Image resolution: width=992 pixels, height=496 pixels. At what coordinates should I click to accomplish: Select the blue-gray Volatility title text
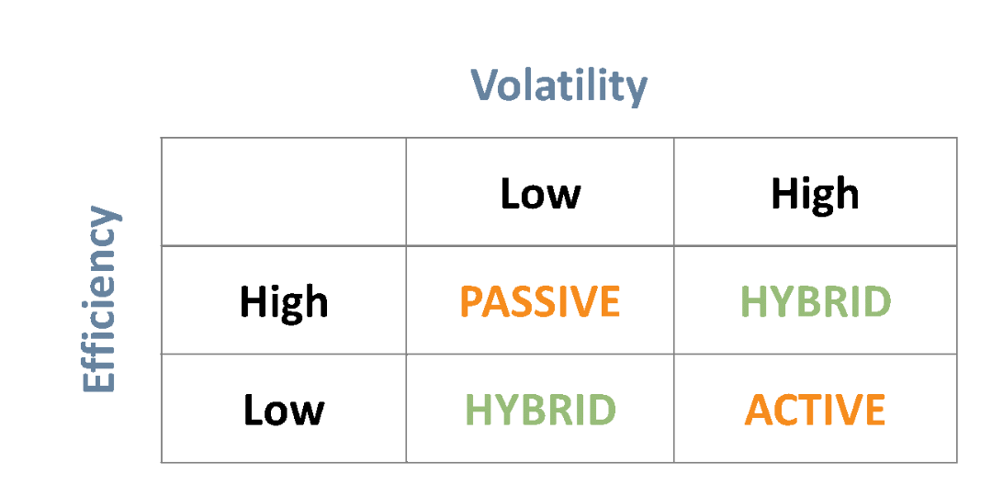tap(558, 86)
